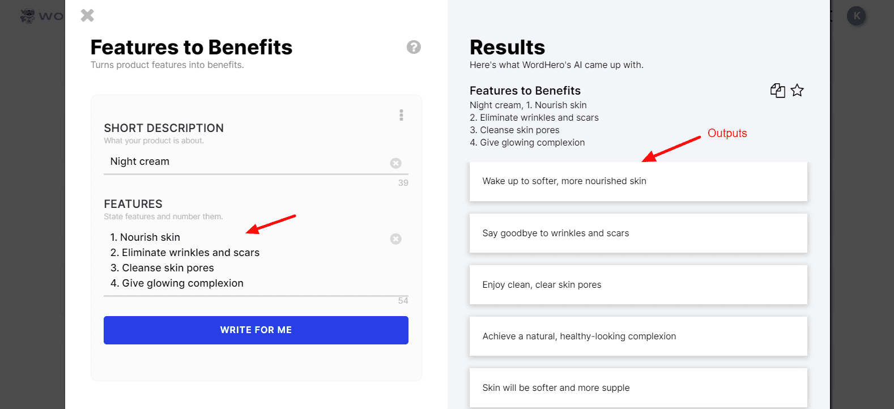Select 'Say goodbye to wrinkles and scars'
Image resolution: width=894 pixels, height=409 pixels.
638,233
